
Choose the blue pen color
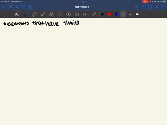click(x=116, y=14)
